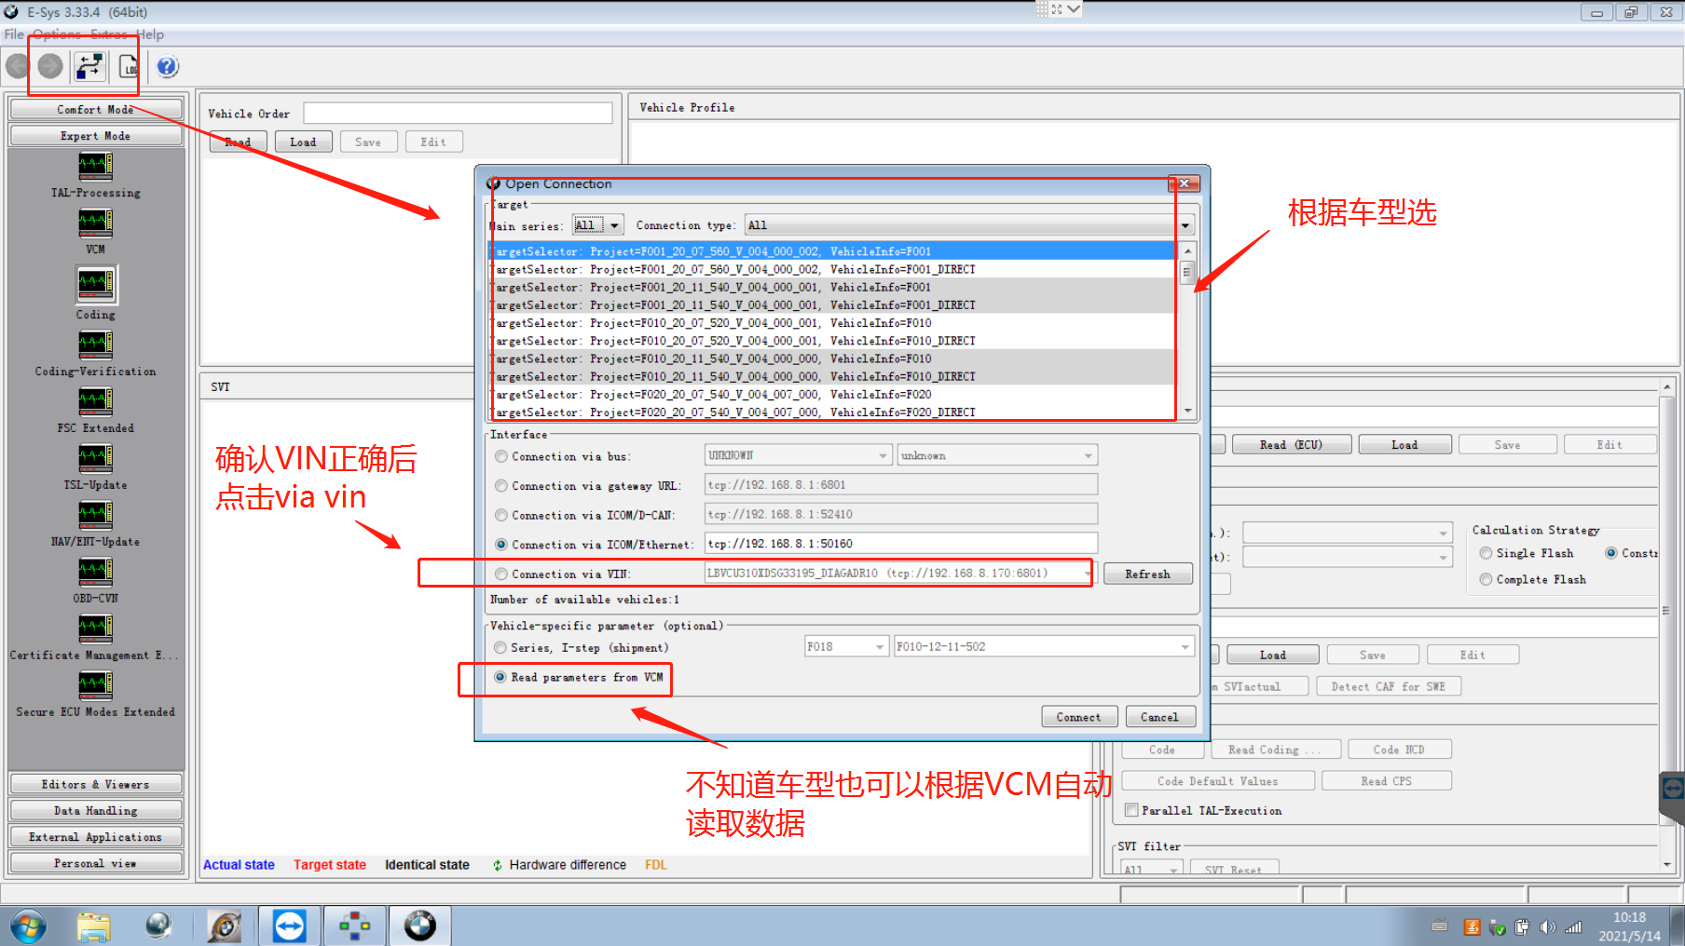Screen dimensions: 1685x946
Task: Open the VCM module icon
Action: pos(95,223)
